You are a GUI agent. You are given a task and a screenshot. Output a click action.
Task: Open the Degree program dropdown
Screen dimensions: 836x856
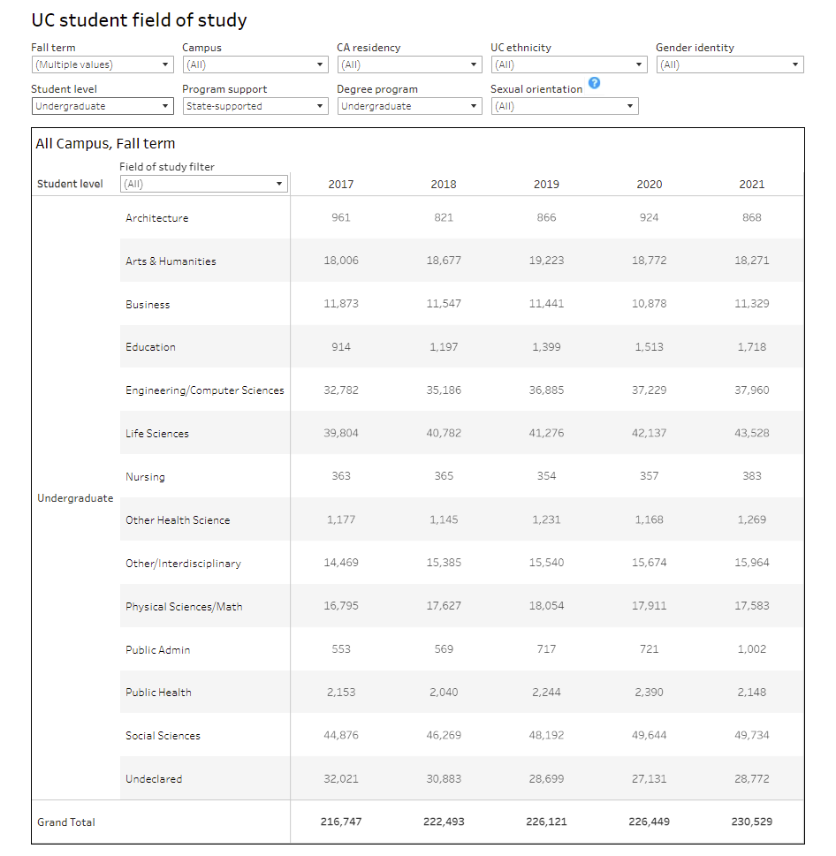pyautogui.click(x=409, y=106)
